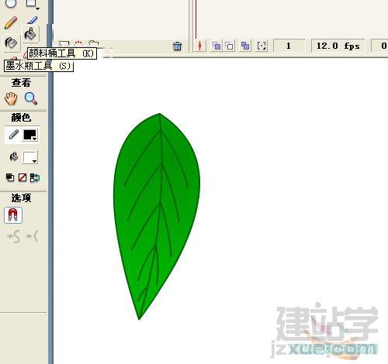This screenshot has width=388, height=364.
Task: Select the Paint Bucket tool
Action: [30, 34]
